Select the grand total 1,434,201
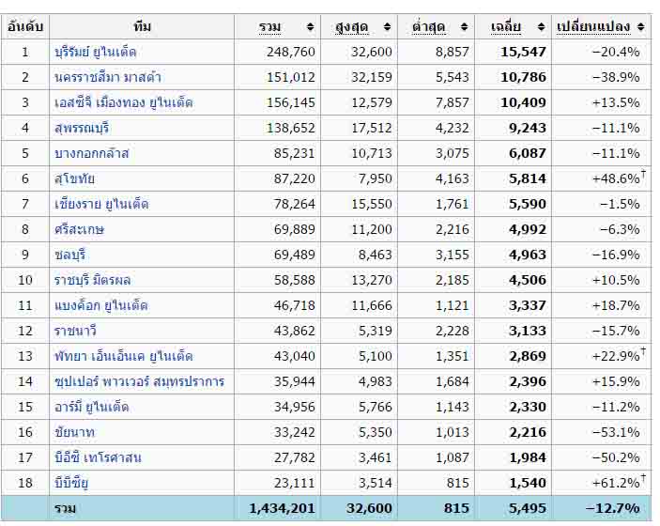Viewport: 660px width, 526px height. click(x=282, y=508)
